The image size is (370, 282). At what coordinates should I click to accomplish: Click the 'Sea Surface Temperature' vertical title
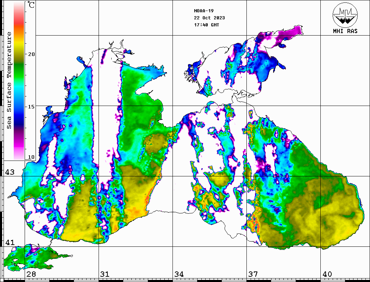click(9, 81)
